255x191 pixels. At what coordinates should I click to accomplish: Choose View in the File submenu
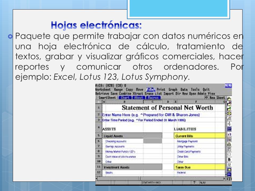coord(211,94)
